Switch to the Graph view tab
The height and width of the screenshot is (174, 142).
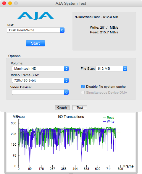coord(62,108)
